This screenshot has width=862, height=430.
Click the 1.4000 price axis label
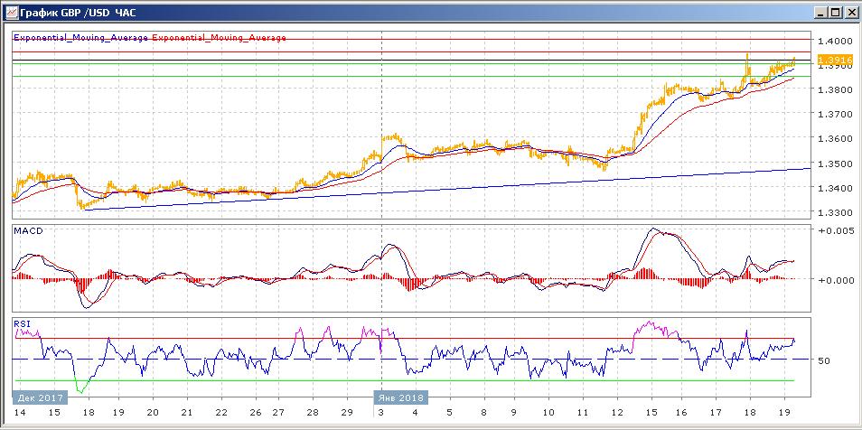pos(835,41)
